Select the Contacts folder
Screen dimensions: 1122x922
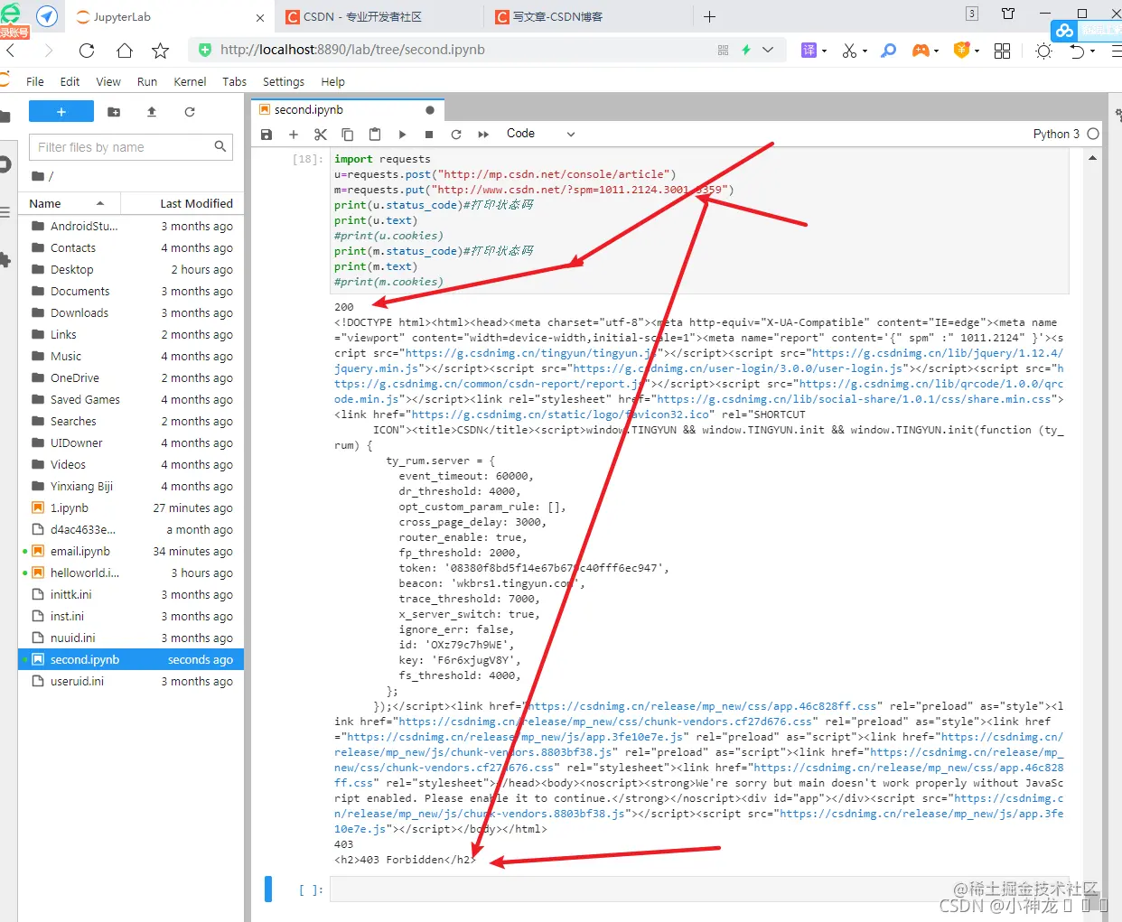pyautogui.click(x=131, y=248)
